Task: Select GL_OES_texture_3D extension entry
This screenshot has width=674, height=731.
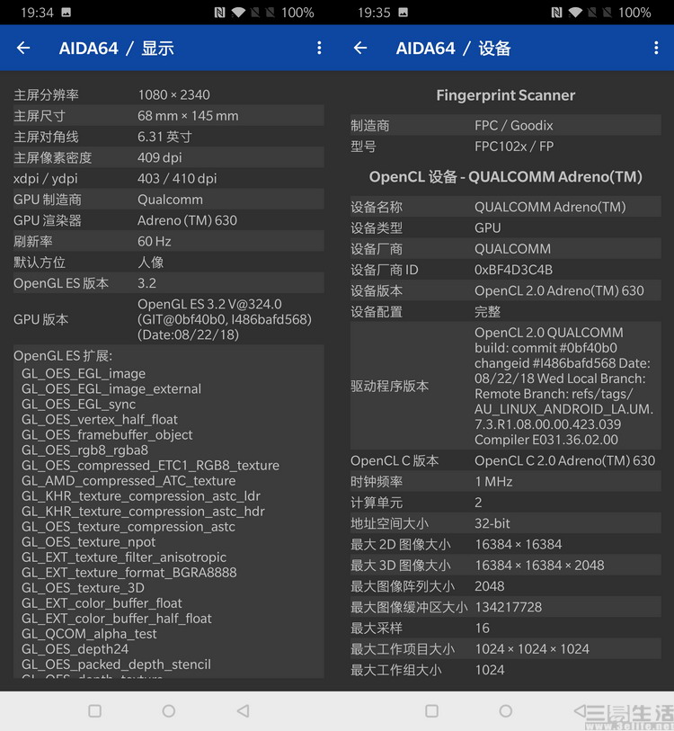Action: click(83, 588)
